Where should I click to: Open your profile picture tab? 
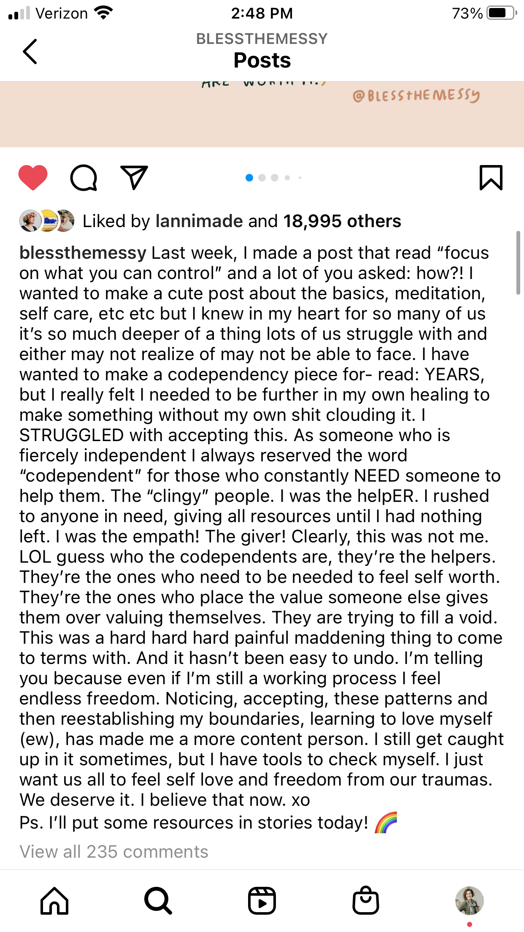[469, 900]
